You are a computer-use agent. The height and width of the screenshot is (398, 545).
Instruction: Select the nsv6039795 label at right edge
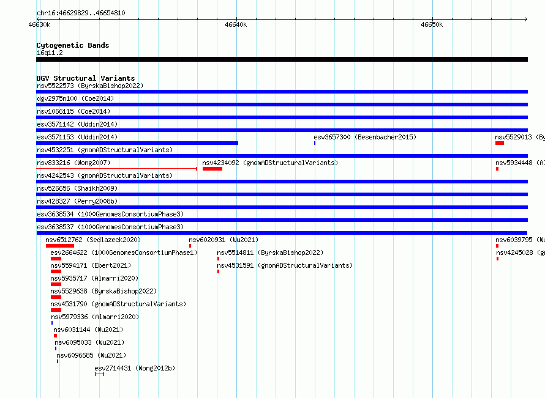[521, 240]
